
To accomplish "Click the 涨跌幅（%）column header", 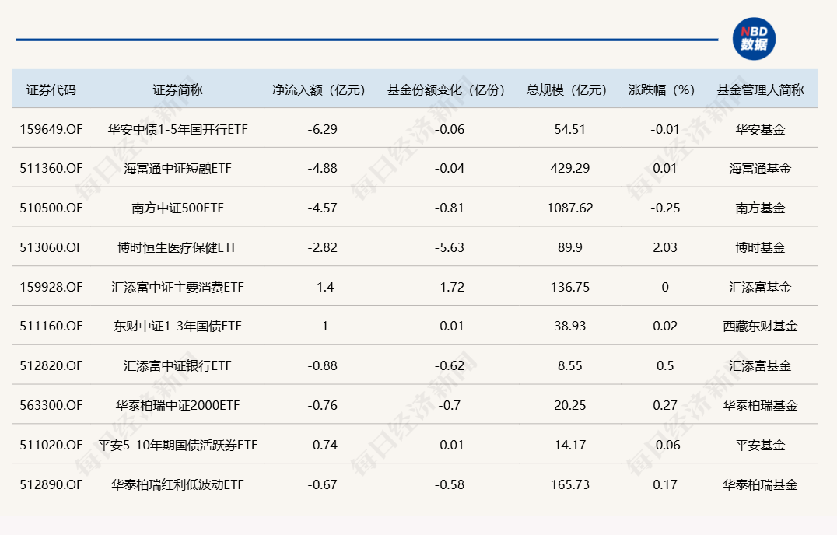I will point(661,89).
